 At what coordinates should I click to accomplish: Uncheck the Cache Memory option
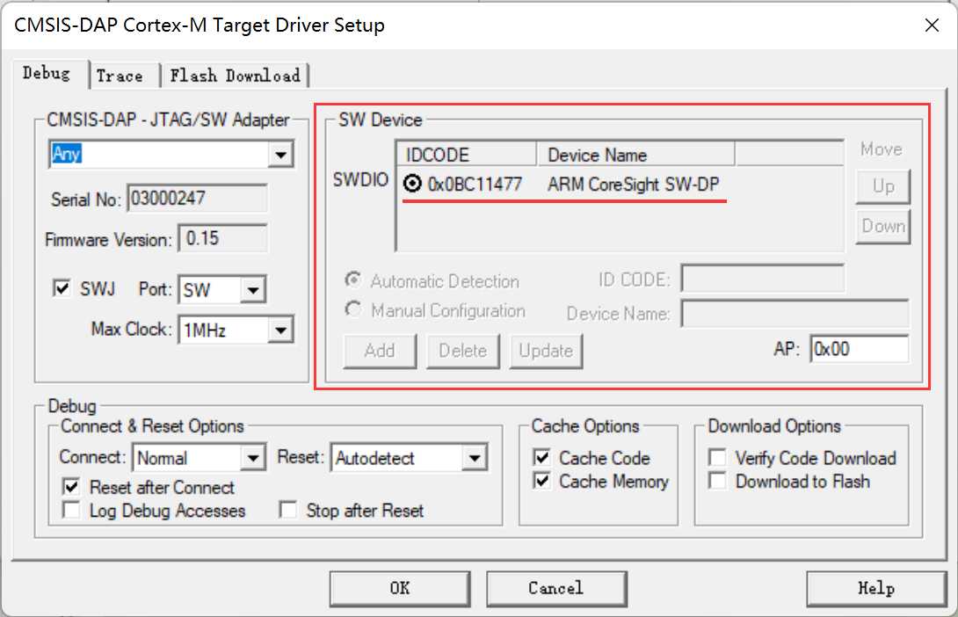tap(541, 482)
